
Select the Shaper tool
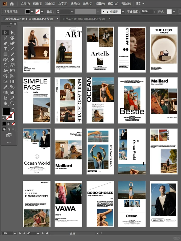pyautogui.click(x=6, y=60)
